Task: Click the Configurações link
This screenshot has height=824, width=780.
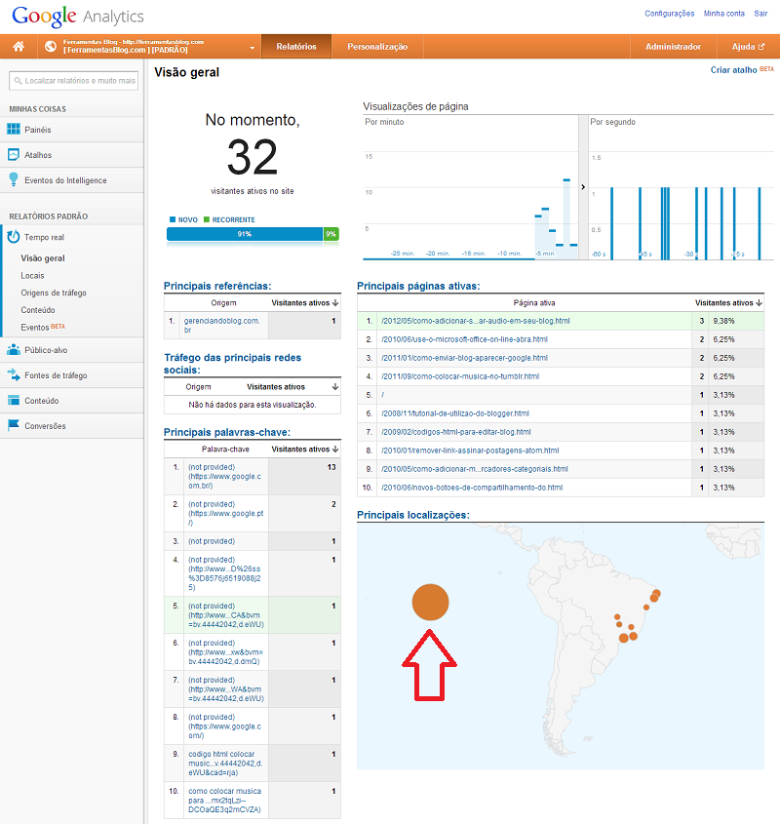Action: pyautogui.click(x=670, y=14)
